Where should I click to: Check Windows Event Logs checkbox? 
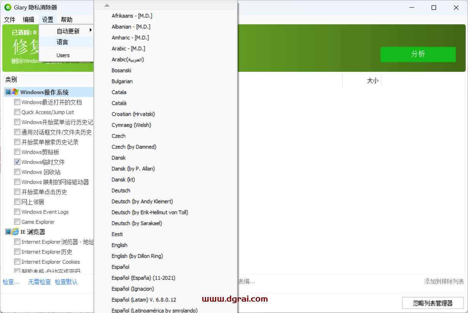17,212
